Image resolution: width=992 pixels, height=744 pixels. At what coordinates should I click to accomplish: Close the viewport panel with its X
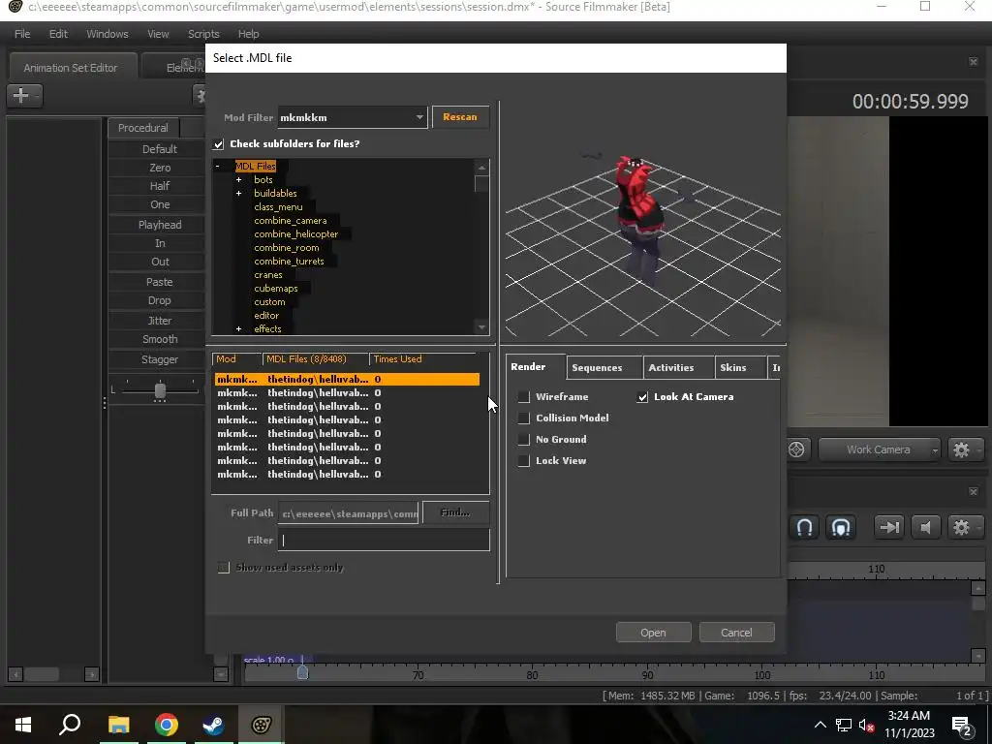(x=973, y=61)
